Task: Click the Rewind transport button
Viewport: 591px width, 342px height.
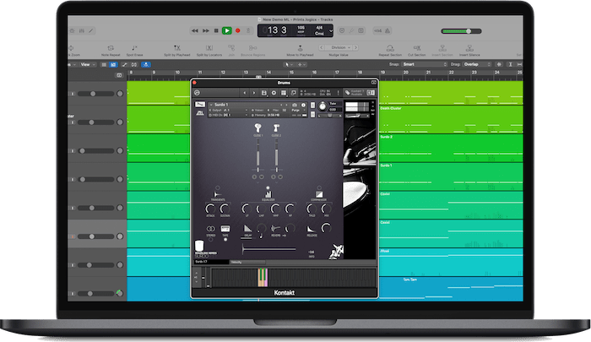Action: [x=194, y=31]
